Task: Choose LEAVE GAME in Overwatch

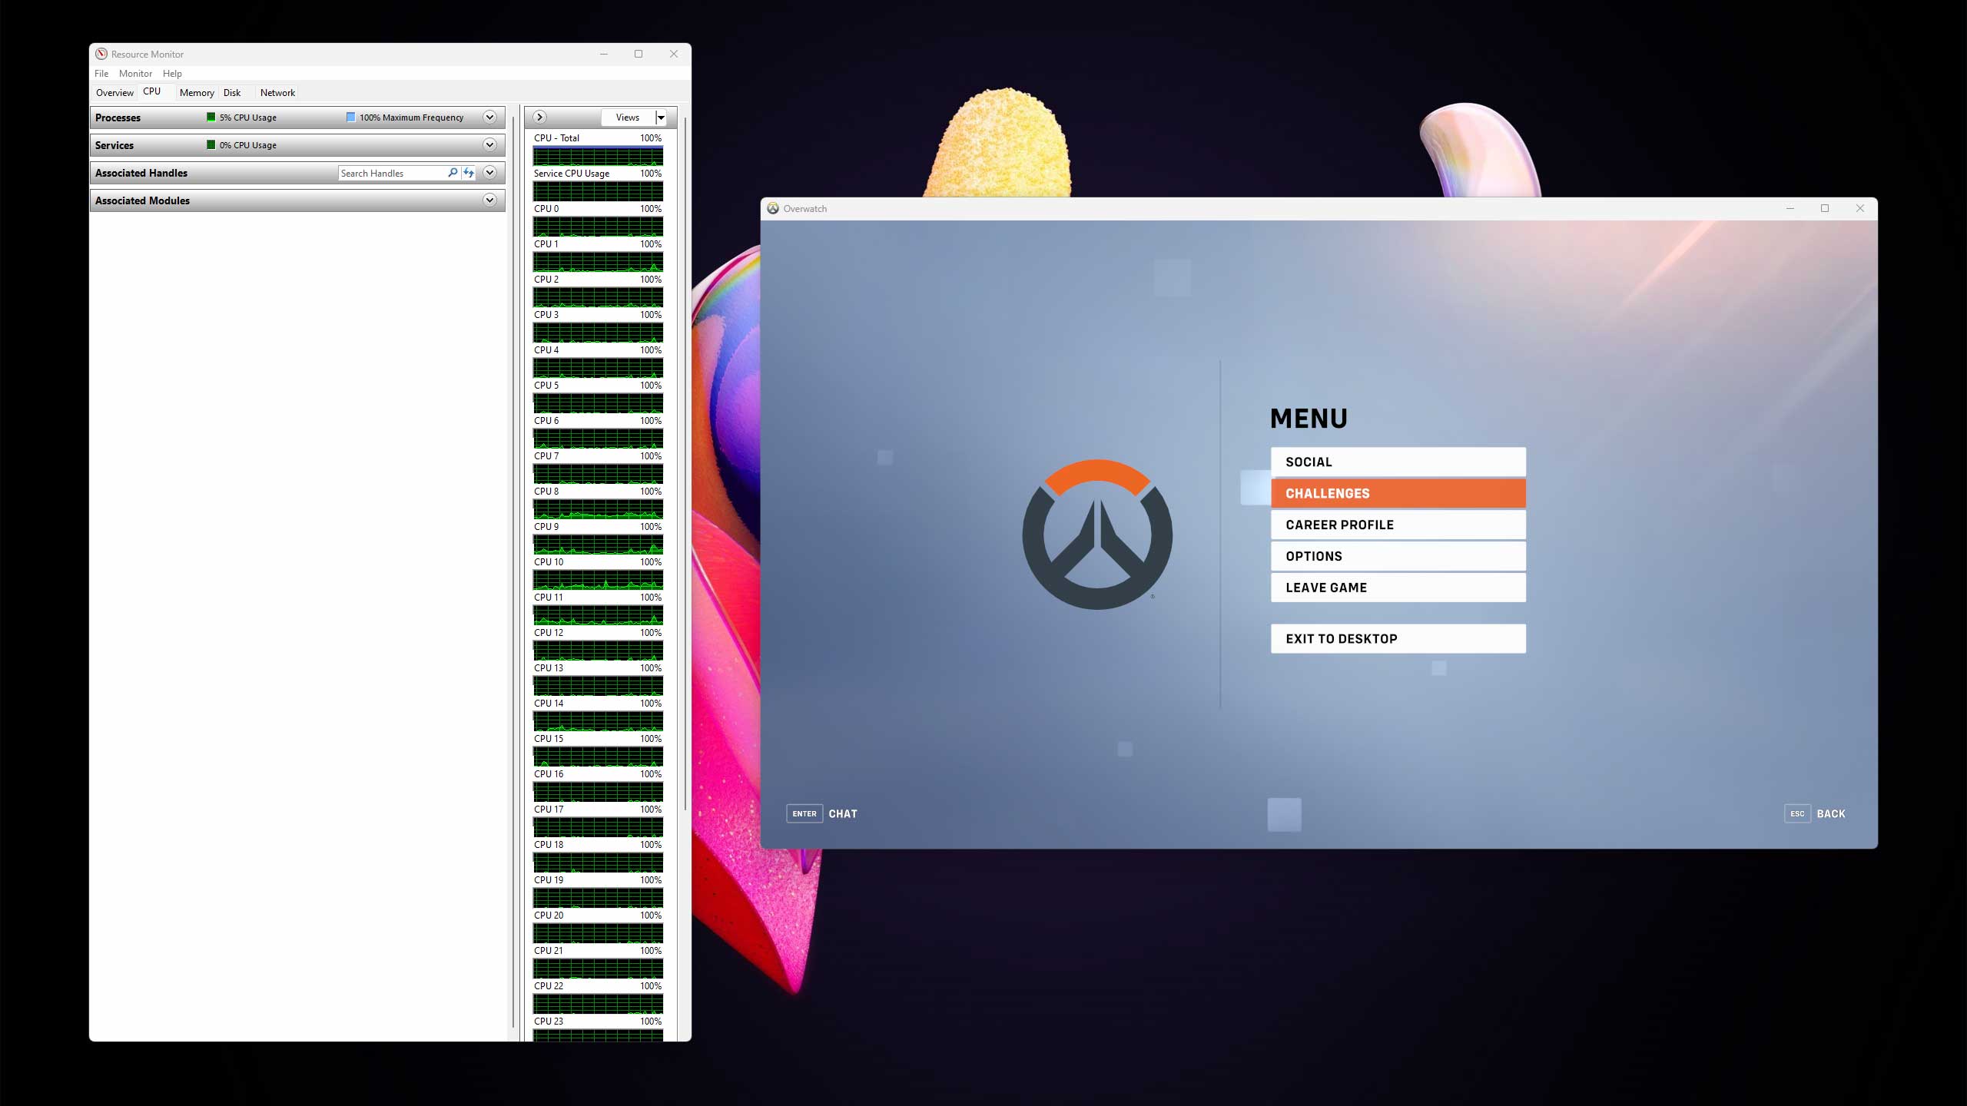Action: click(1398, 588)
